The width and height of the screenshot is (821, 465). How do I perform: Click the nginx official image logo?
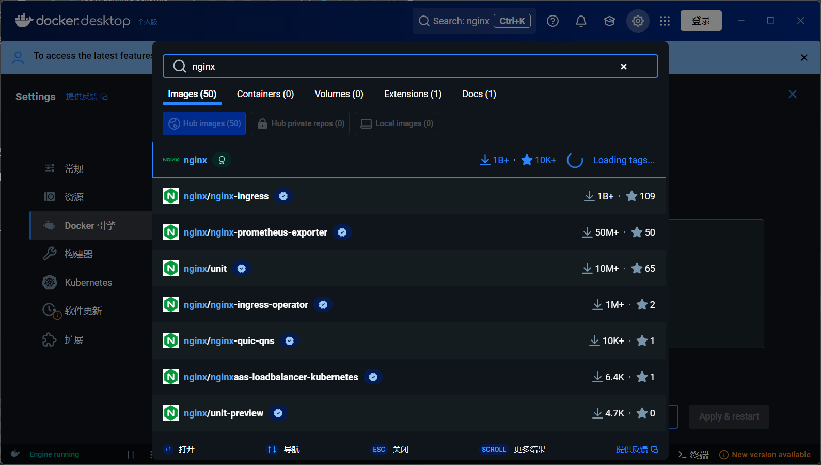171,160
